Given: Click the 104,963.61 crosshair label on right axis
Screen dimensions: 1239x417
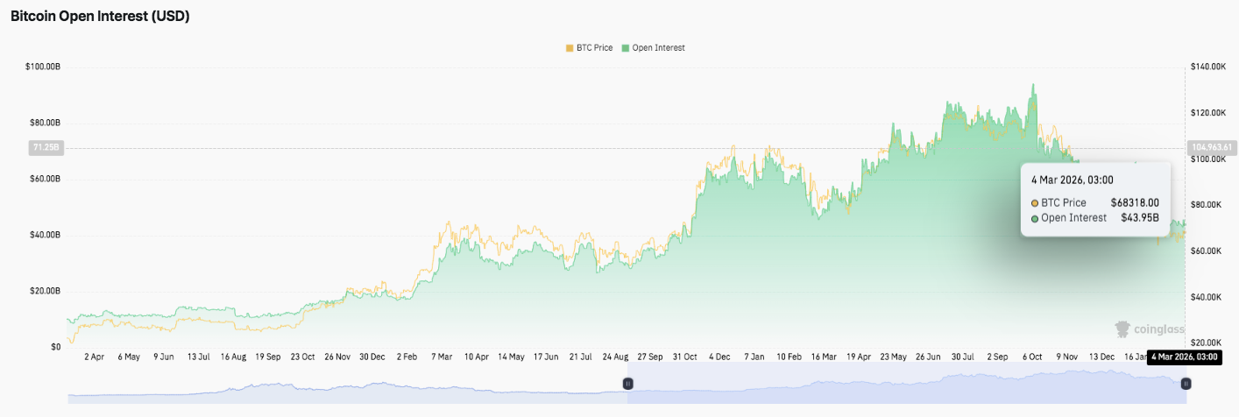Looking at the screenshot, I should pyautogui.click(x=1210, y=147).
